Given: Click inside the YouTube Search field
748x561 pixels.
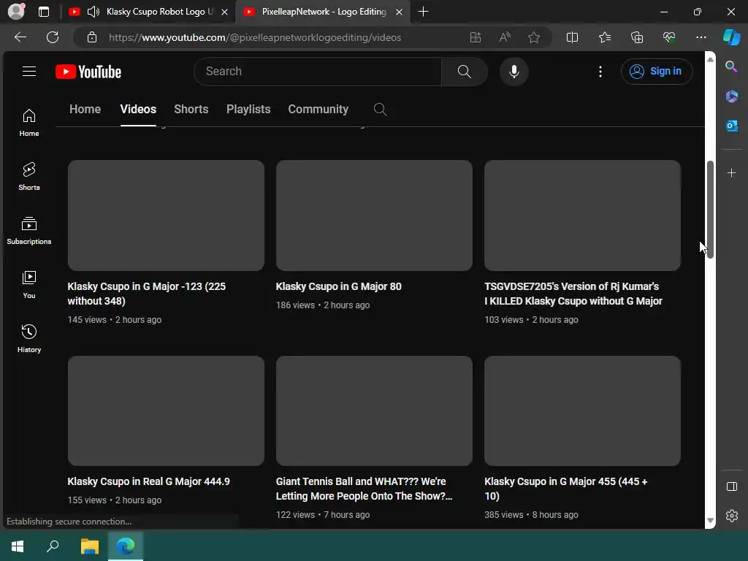Looking at the screenshot, I should (317, 72).
